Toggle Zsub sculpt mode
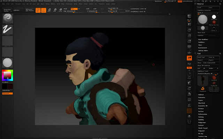The width and height of the screenshot is (223, 139). pos(95,9)
